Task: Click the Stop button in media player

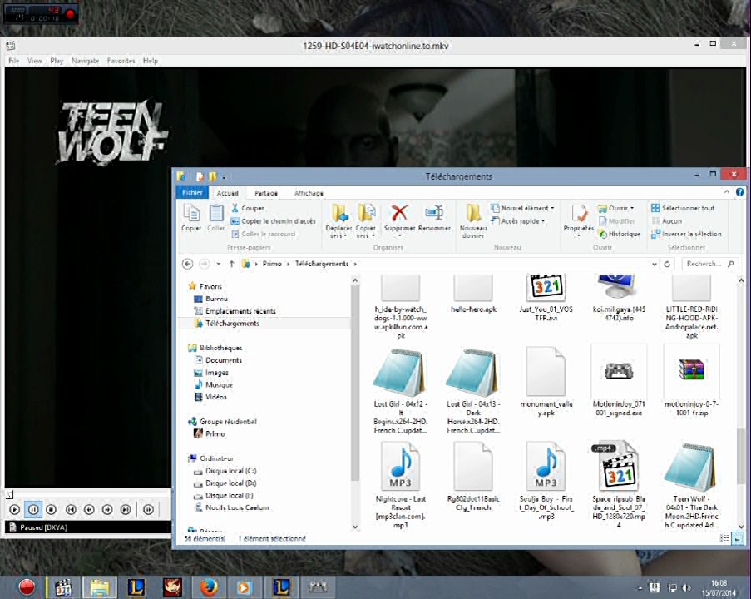Action: 52,509
